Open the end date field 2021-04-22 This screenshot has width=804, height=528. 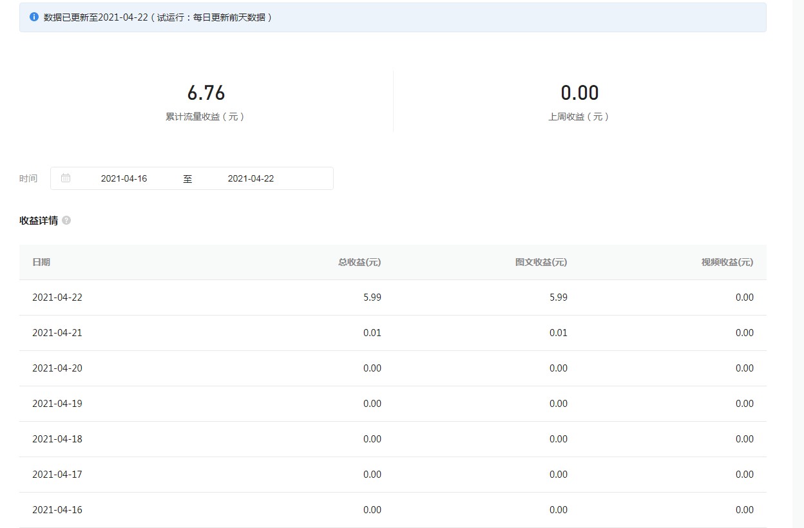[x=251, y=178]
